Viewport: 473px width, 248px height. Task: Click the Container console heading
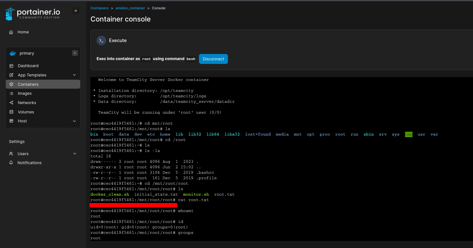tap(120, 19)
